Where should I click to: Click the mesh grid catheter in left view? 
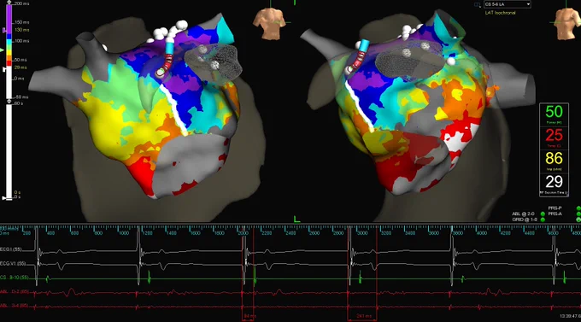pos(213,61)
